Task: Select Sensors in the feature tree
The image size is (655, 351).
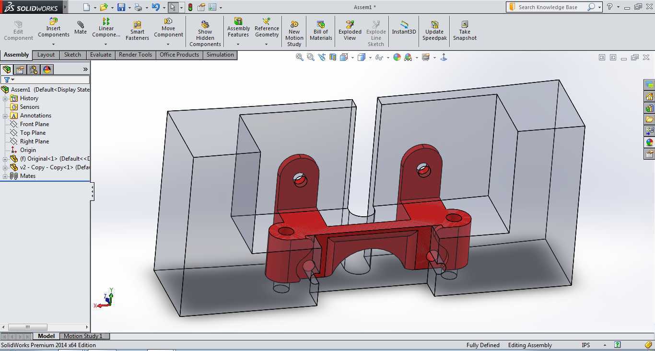Action: coord(29,107)
